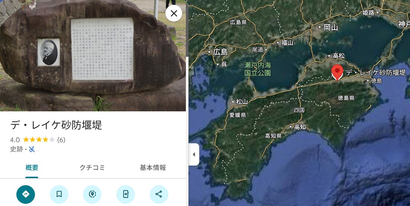
Task: Click the 高知 city label on map
Action: coord(300,127)
